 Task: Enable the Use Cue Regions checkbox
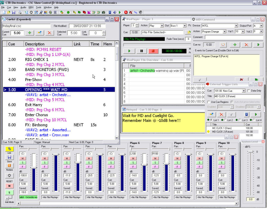click(x=209, y=102)
